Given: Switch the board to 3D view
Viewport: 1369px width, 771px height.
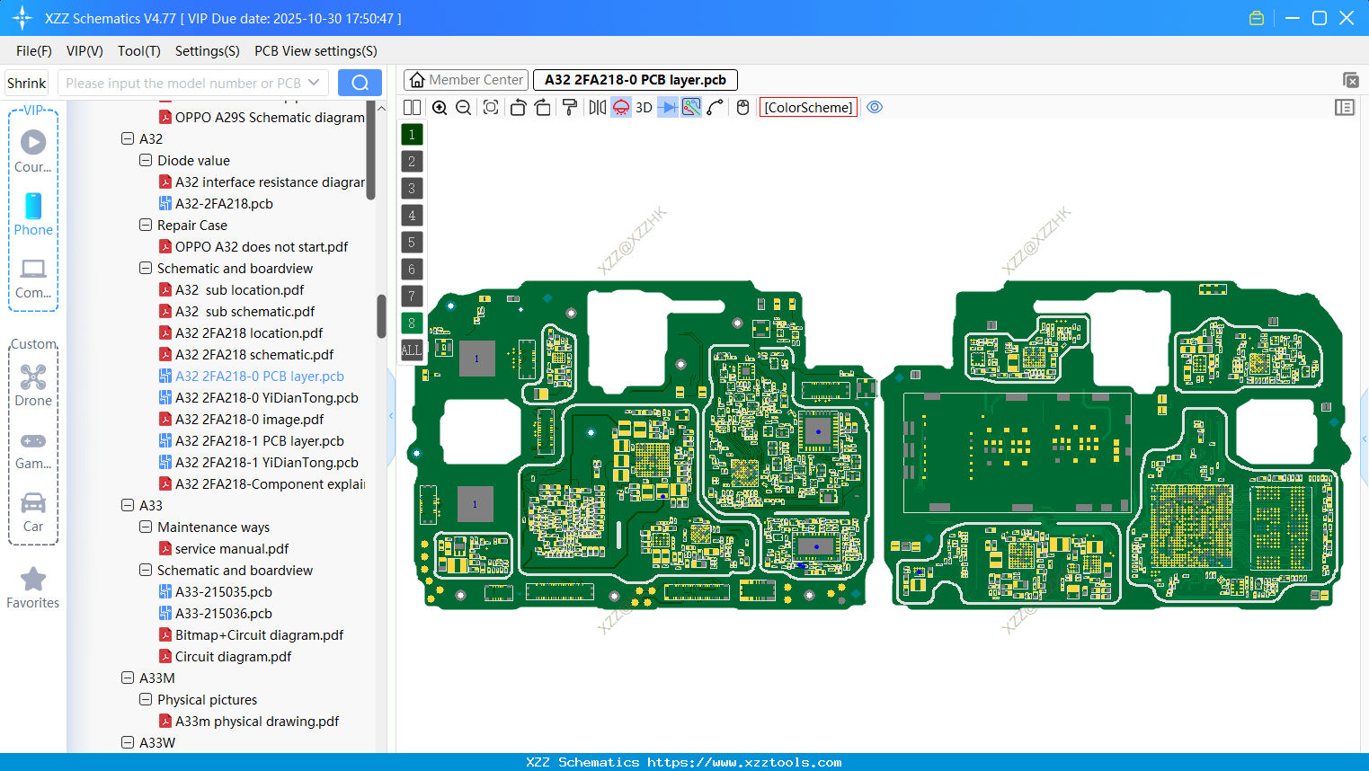Looking at the screenshot, I should coord(643,107).
